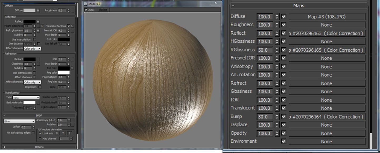Expand the Options rollout
This screenshot has height=153, width=380.
(39, 147)
